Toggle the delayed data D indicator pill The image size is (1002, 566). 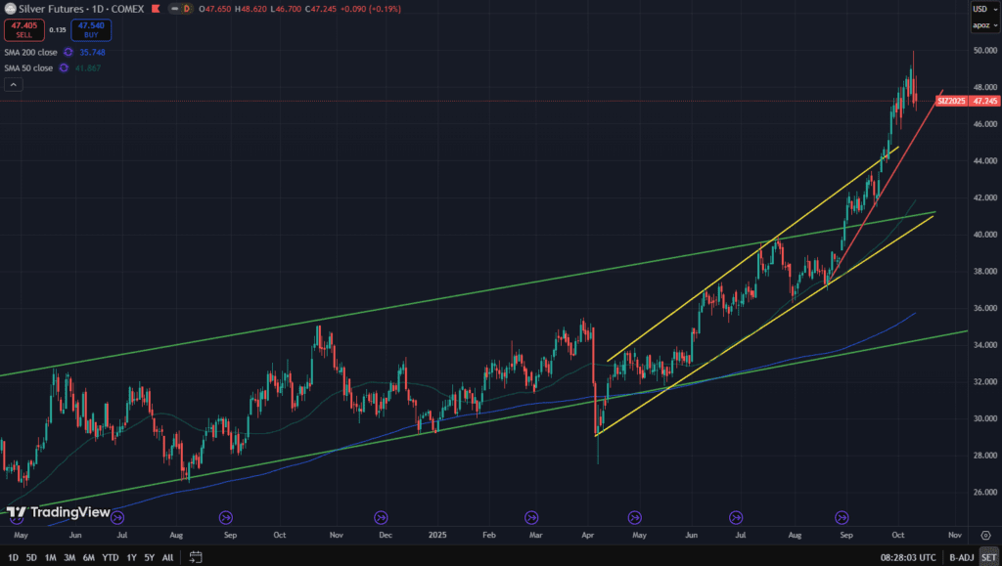pyautogui.click(x=187, y=8)
